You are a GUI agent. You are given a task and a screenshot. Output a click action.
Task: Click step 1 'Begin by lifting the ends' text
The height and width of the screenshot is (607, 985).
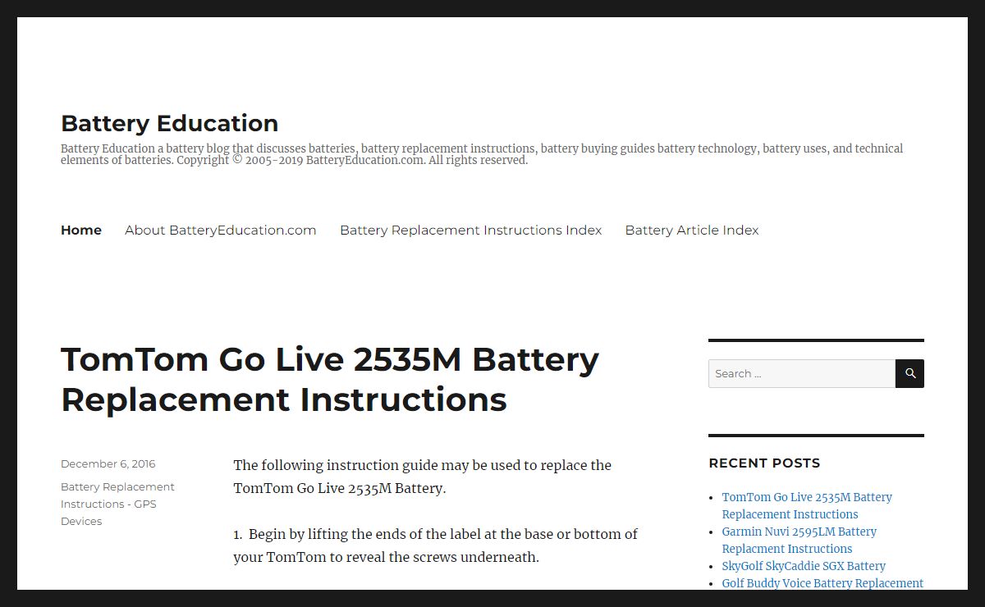435,545
